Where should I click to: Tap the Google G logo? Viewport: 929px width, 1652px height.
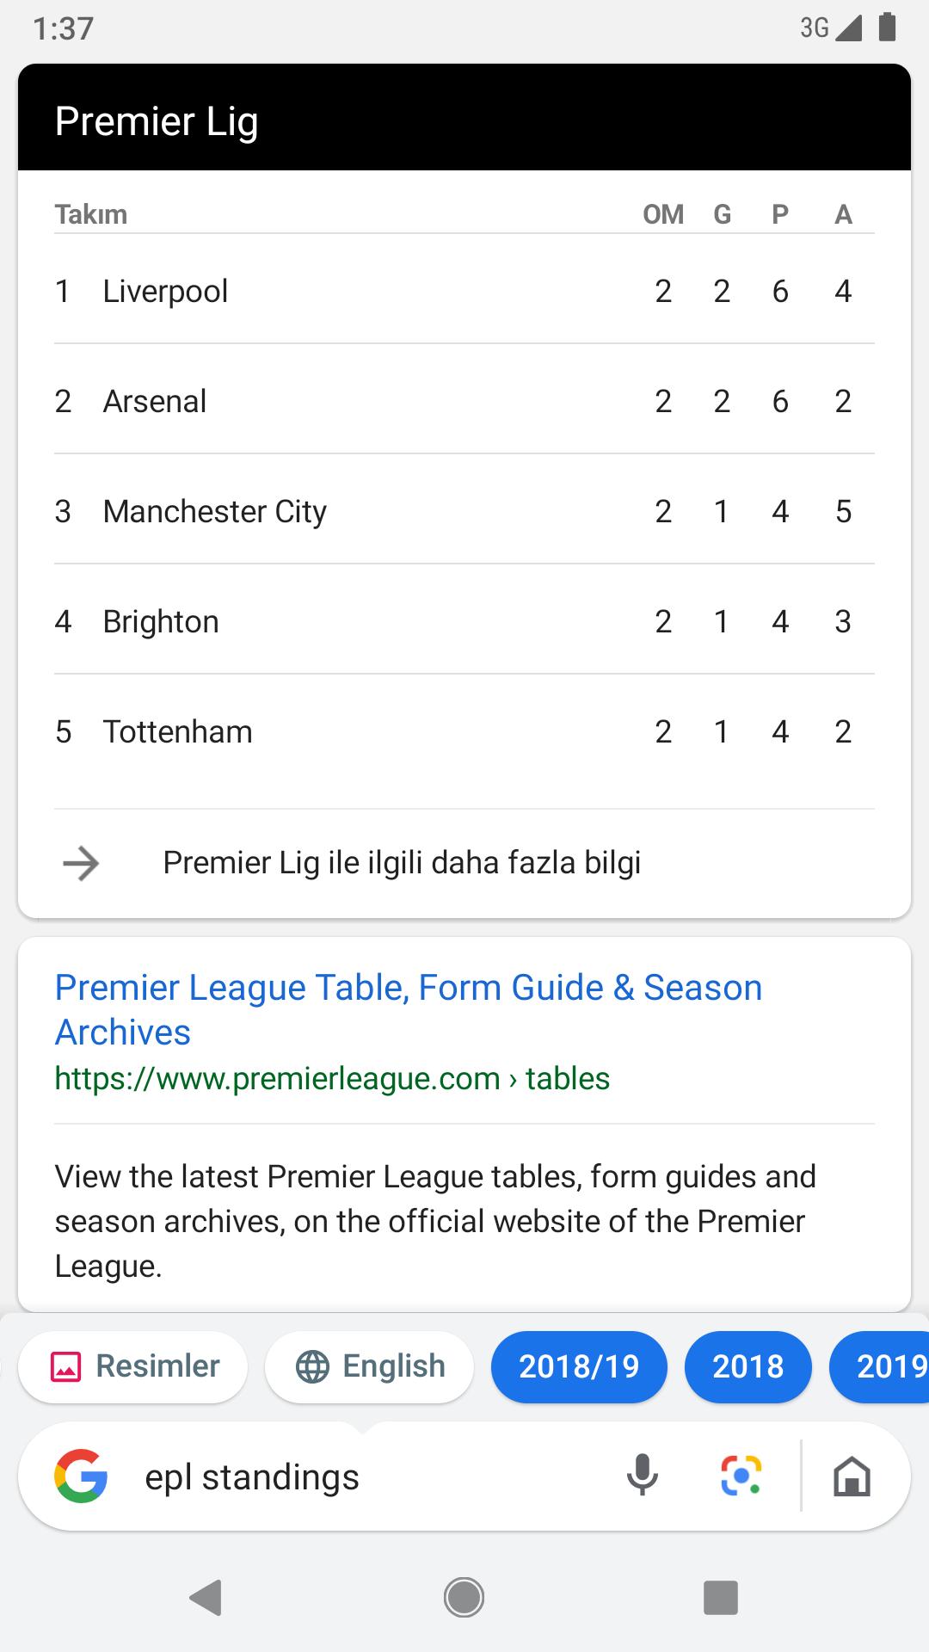[81, 1476]
